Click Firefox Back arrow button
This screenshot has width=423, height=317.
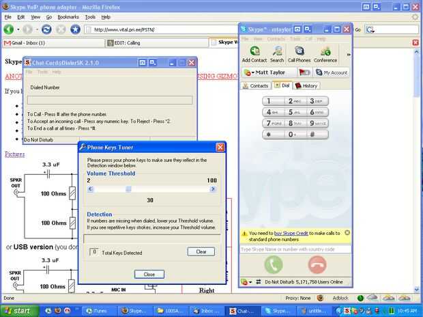coord(9,29)
